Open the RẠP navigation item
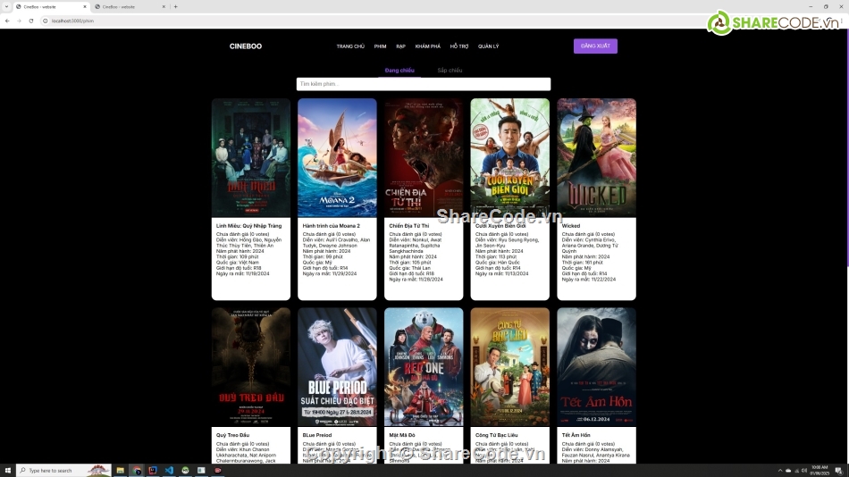This screenshot has width=849, height=477. (x=400, y=46)
